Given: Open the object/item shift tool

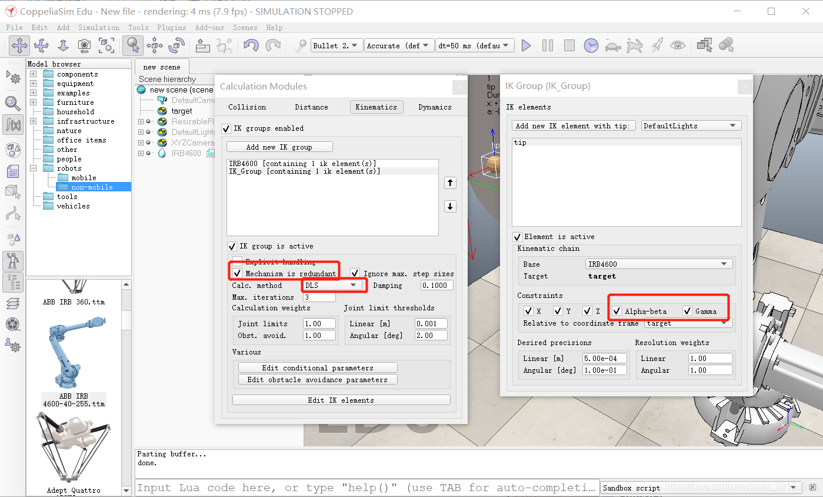Looking at the screenshot, I should click(155, 45).
